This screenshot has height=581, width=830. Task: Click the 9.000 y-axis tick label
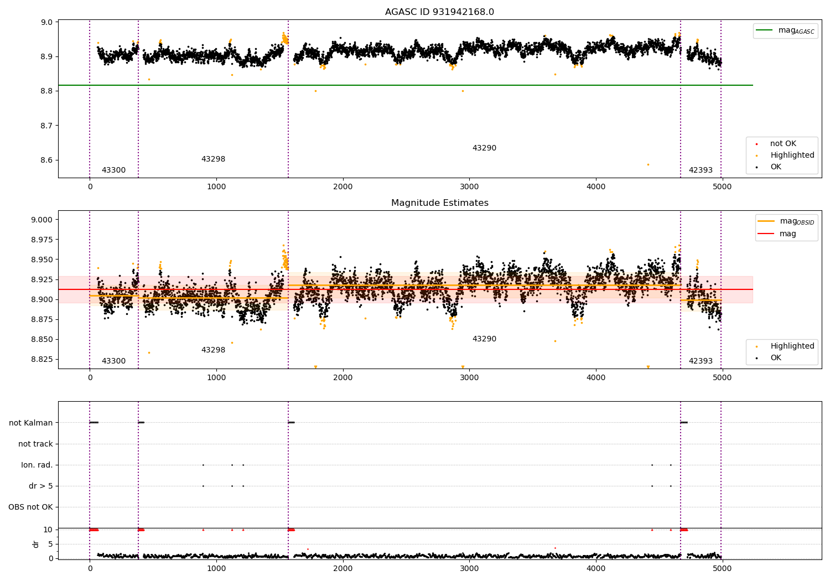coord(42,220)
